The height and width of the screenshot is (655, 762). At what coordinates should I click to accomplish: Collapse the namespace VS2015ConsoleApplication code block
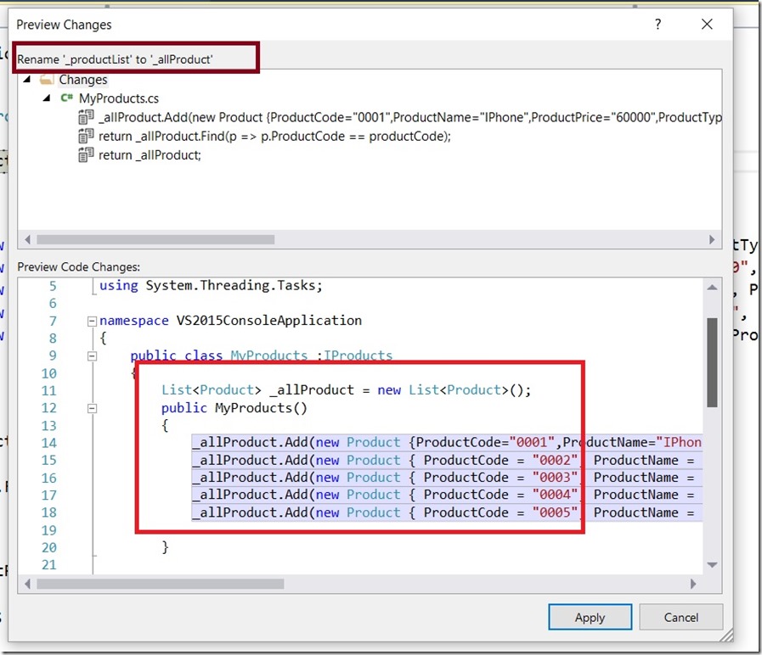coord(92,322)
